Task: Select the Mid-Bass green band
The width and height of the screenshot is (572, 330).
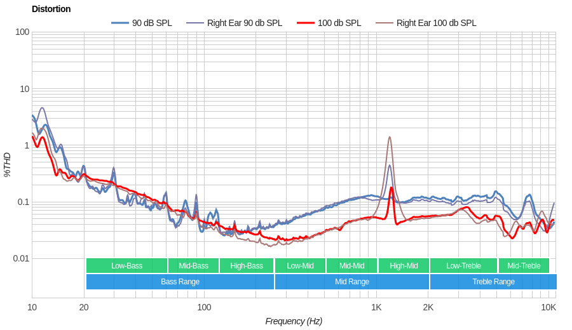Action: point(193,266)
